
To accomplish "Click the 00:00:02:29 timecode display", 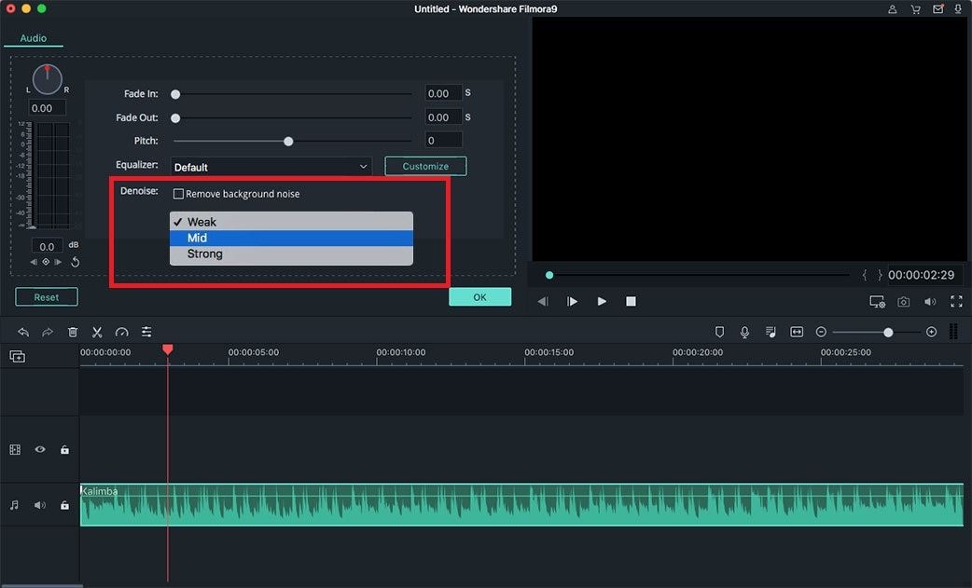I will (x=922, y=275).
